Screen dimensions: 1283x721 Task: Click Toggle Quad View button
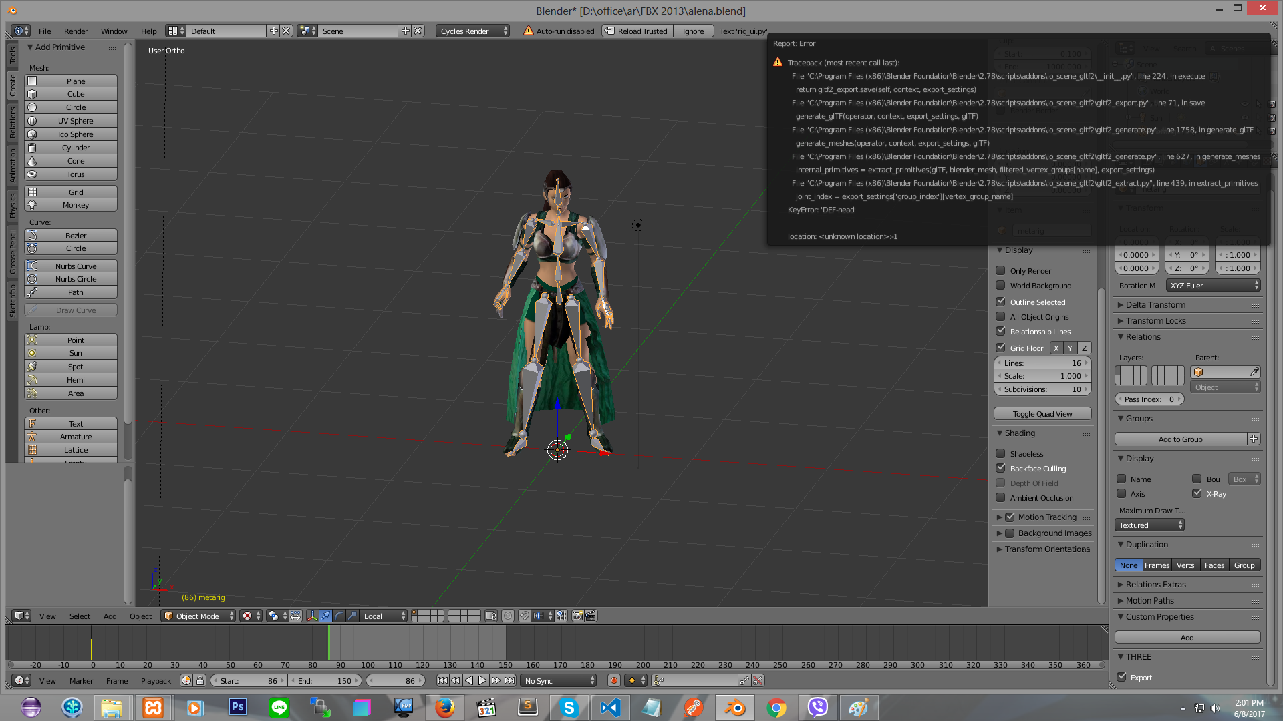[x=1042, y=413]
